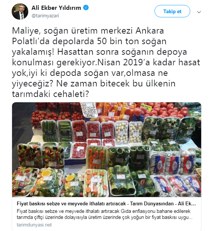The width and height of the screenshot is (214, 231).
Task: Follow the account with Takip et
Action: [172, 11]
